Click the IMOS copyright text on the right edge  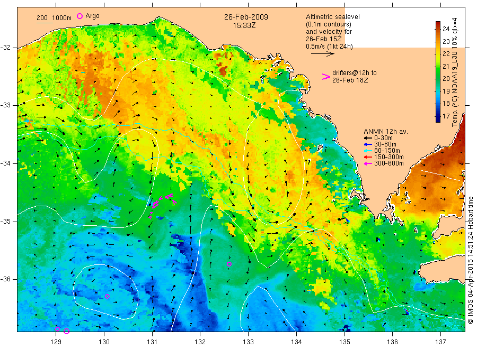(x=470, y=260)
